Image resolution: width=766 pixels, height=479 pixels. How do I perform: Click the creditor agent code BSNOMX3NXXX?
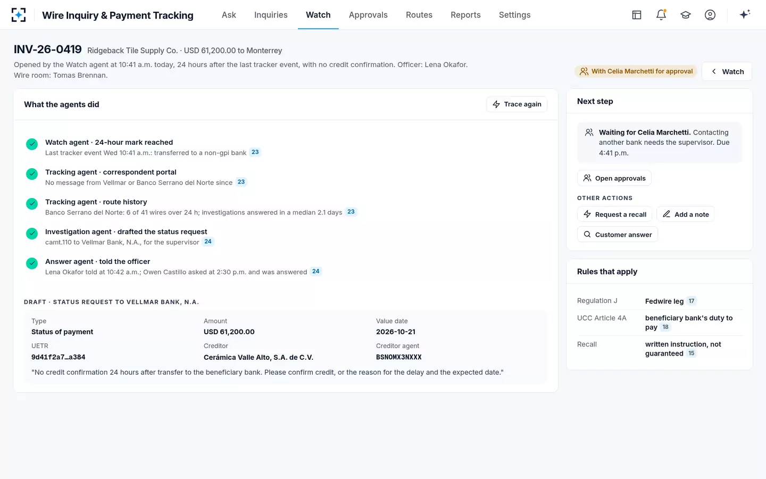399,357
